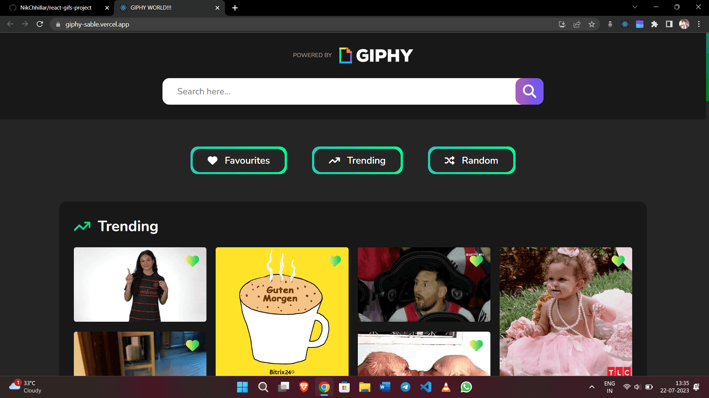Image resolution: width=709 pixels, height=398 pixels.
Task: Click the address bar URL giphy-sable.vercel.app
Action: point(97,24)
